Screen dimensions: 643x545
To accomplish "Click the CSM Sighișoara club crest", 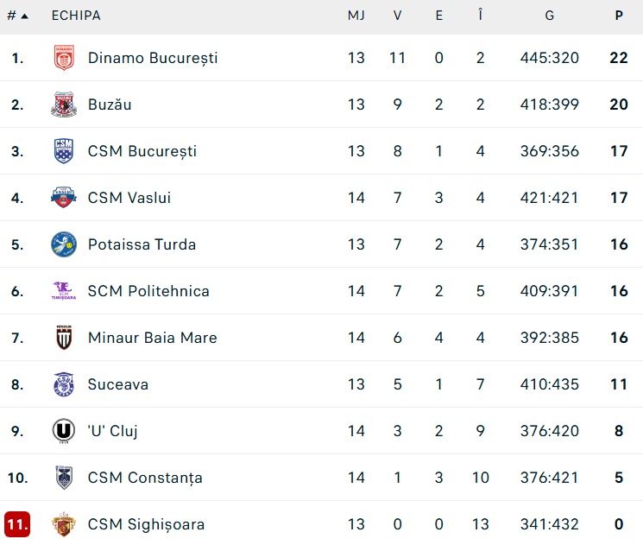I will point(64,524).
